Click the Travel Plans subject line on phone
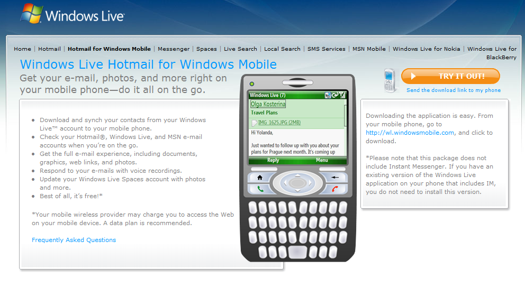Screen dimensions: 525x288 (264, 113)
